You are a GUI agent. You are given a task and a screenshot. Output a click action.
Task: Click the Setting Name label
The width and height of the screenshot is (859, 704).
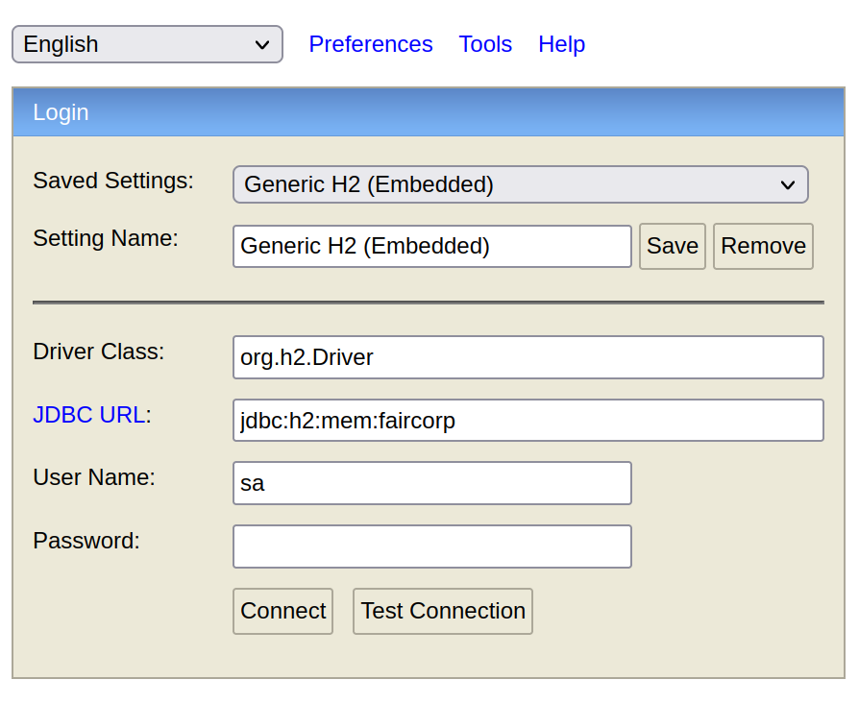(x=106, y=239)
